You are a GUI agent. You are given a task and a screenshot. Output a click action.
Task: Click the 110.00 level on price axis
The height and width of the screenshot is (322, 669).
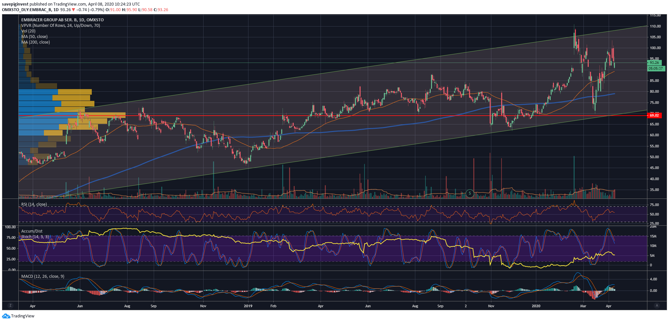click(x=655, y=26)
